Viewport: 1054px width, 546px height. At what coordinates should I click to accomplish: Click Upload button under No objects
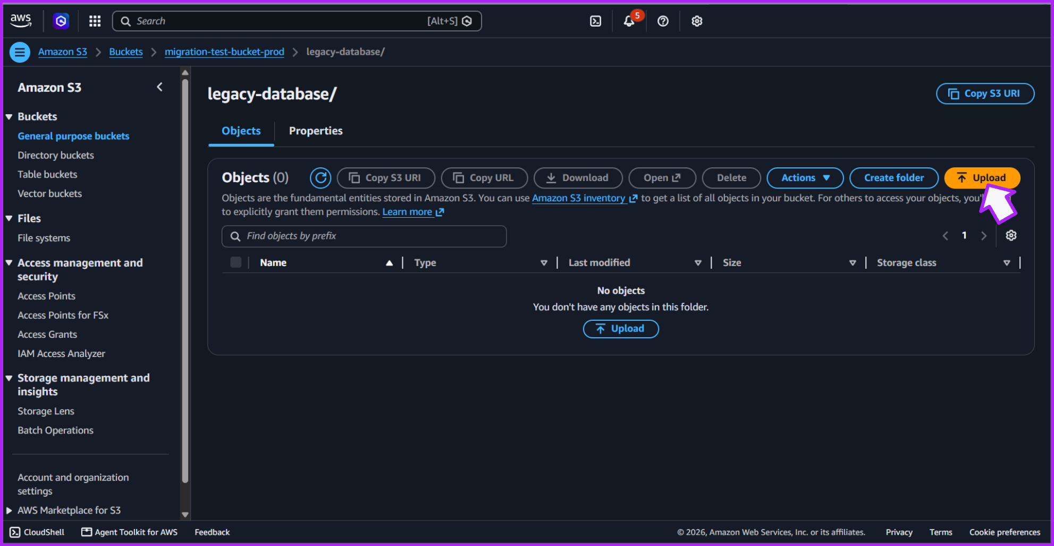pos(621,329)
